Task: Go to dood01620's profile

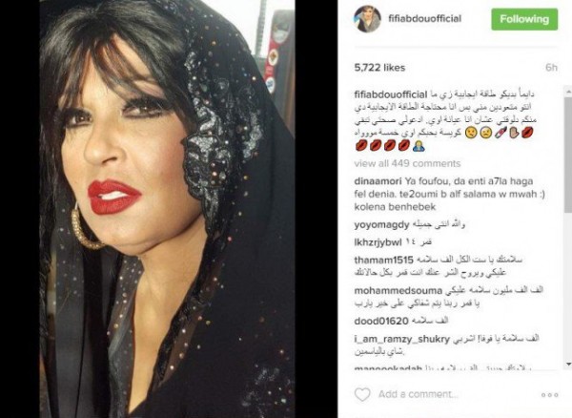Action: 380,322
